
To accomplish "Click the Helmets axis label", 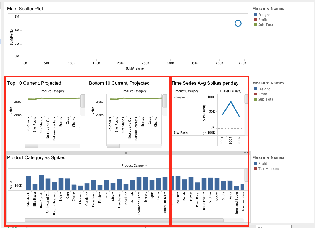I will (133, 197).
